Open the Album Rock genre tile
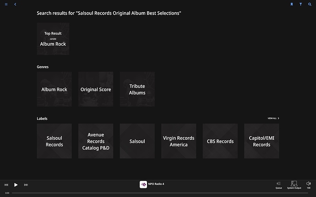Viewport: 316px width, 197px height. pos(54,89)
